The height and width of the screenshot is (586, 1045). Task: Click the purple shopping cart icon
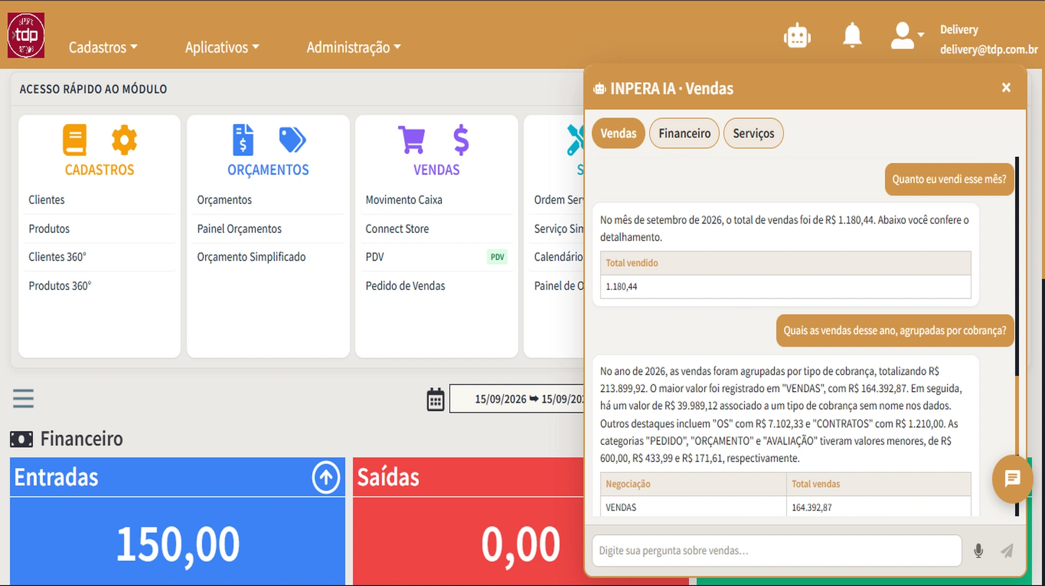click(411, 140)
